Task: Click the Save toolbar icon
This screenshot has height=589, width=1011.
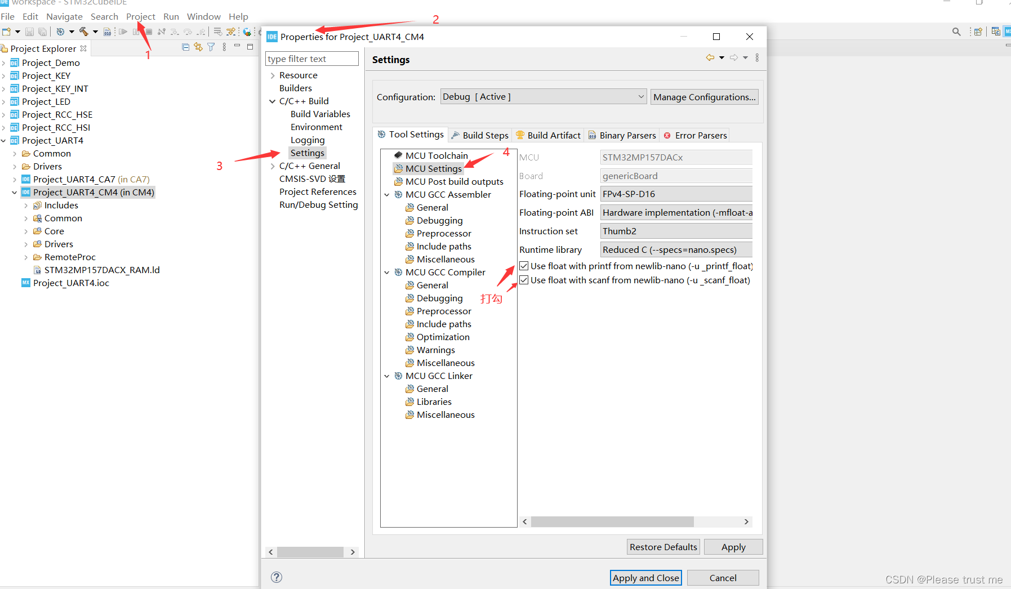Action: pos(29,32)
